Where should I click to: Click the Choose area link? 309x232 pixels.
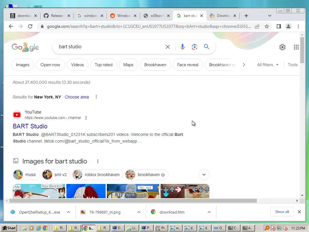point(77,97)
